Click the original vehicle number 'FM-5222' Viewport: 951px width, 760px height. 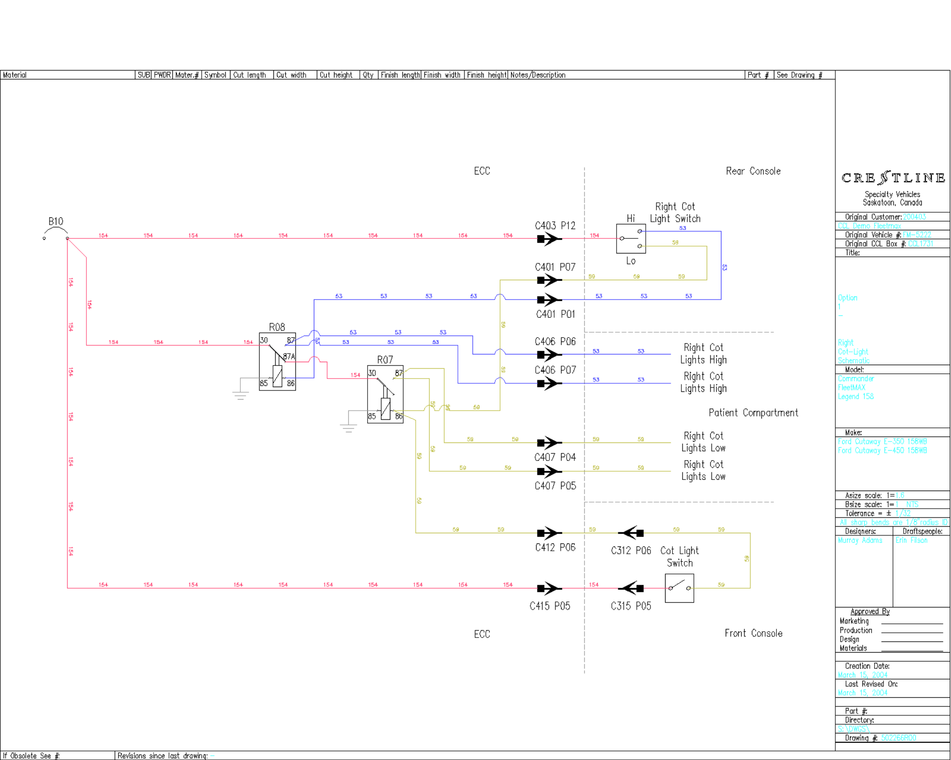917,235
